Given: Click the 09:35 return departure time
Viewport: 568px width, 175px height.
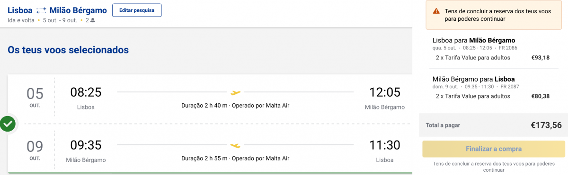Looking at the screenshot, I should pos(86,145).
